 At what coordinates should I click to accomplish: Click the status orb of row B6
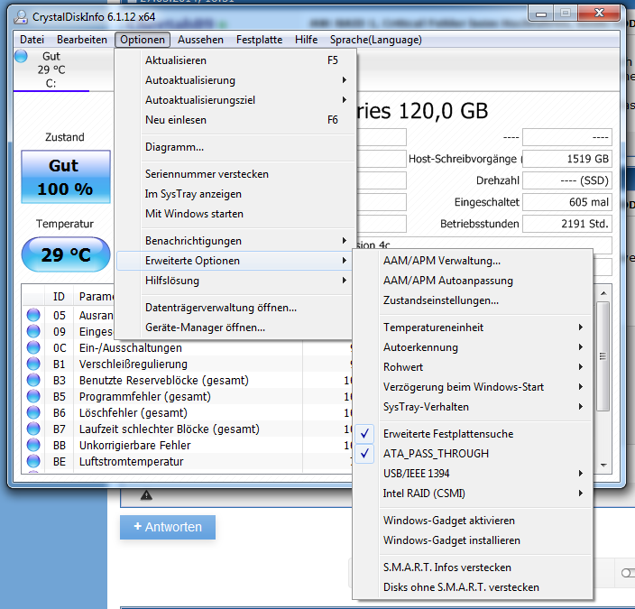[x=33, y=412]
